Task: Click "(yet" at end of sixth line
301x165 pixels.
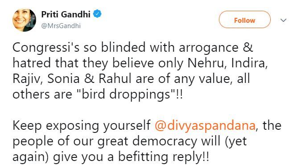Action: (236, 141)
